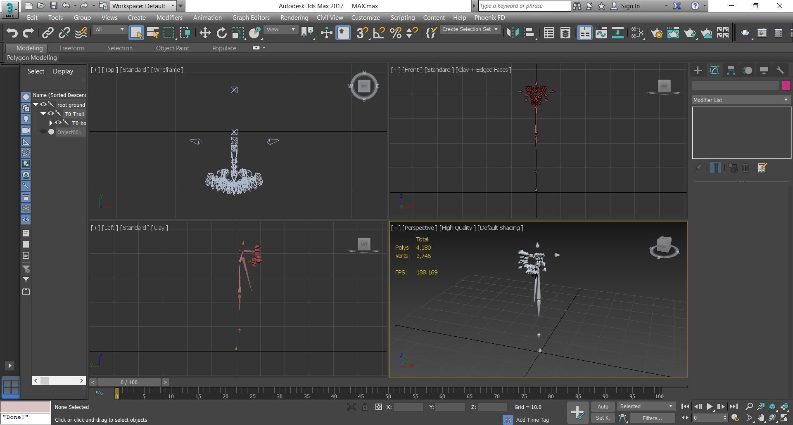The height and width of the screenshot is (425, 793).
Task: Switch to Freeform ribbon tab
Action: [71, 48]
